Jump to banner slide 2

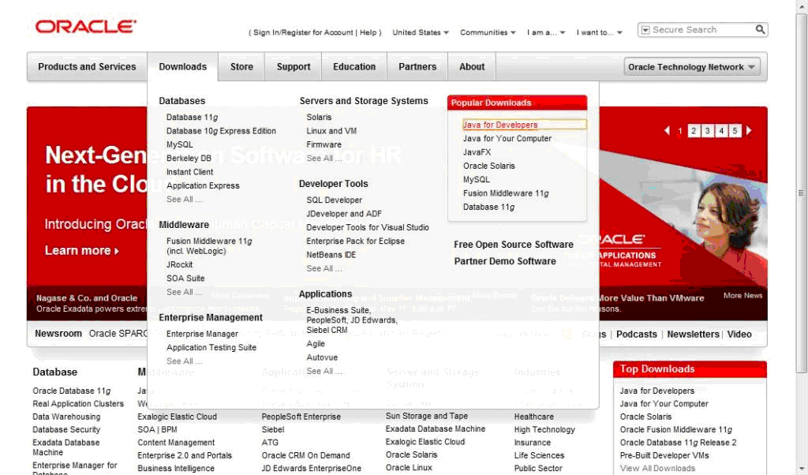pyautogui.click(x=694, y=131)
